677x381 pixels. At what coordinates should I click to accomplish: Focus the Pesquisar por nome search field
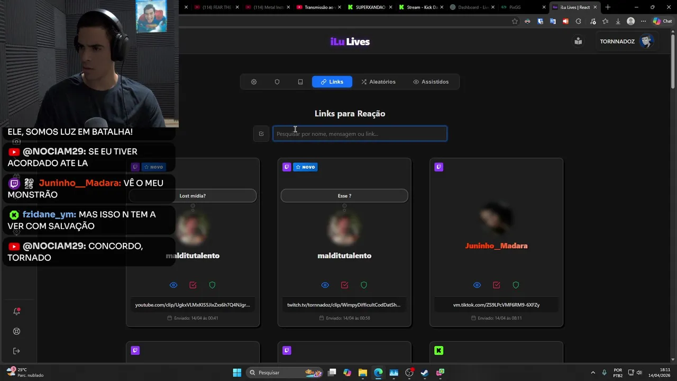pyautogui.click(x=360, y=134)
